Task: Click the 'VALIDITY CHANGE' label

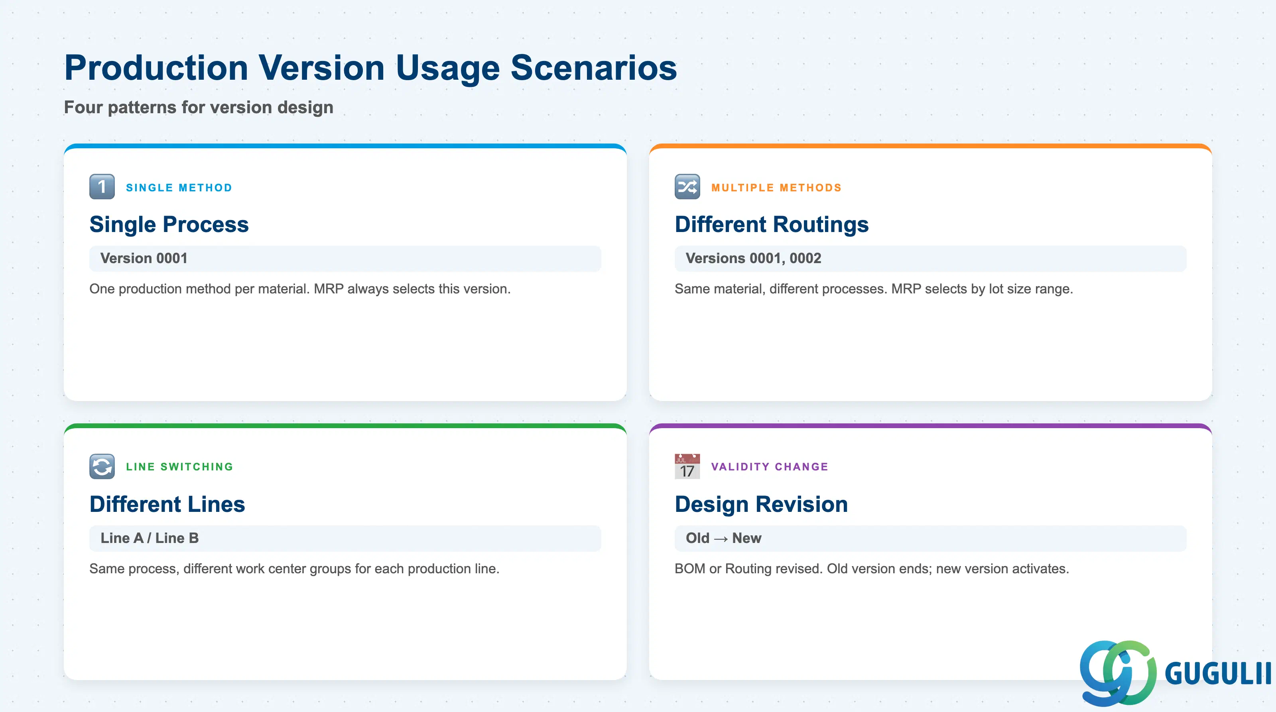Action: [x=770, y=467]
